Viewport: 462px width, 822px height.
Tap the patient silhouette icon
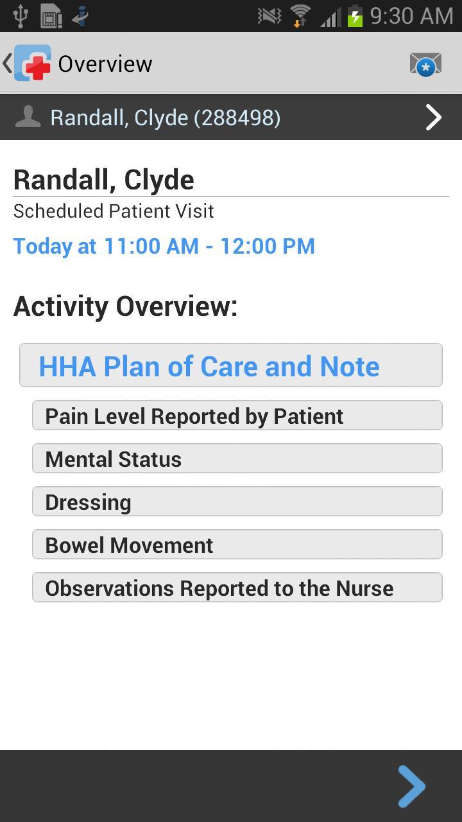(28, 117)
